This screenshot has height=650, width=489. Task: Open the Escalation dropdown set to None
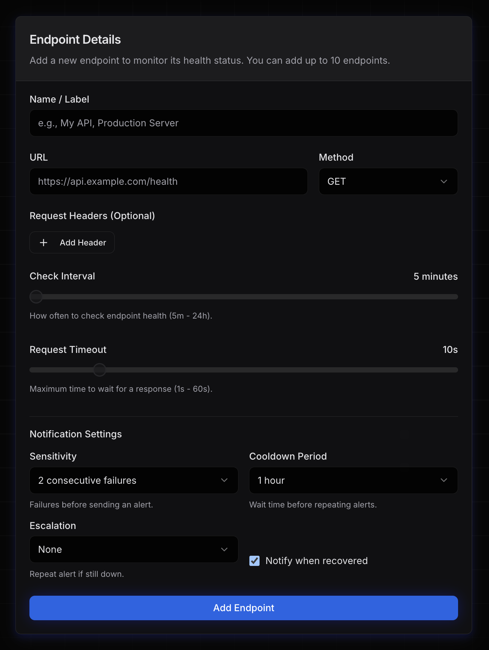[134, 549]
